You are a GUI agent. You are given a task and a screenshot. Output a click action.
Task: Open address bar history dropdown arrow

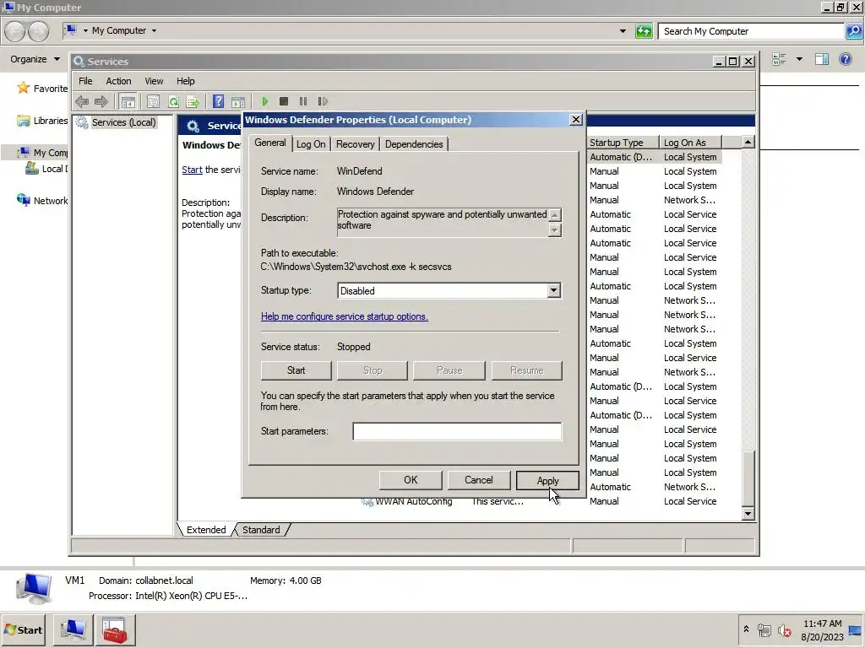[623, 31]
